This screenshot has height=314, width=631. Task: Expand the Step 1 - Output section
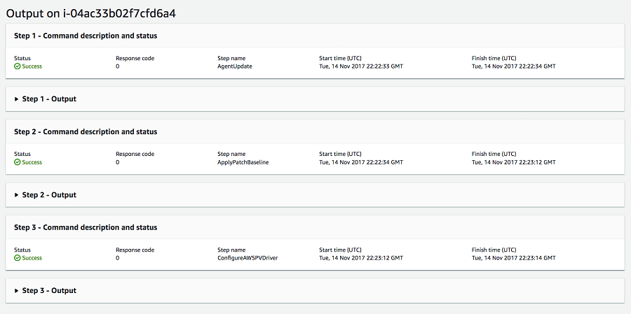(17, 99)
